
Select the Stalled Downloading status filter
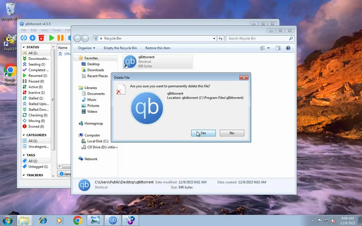[36, 110]
